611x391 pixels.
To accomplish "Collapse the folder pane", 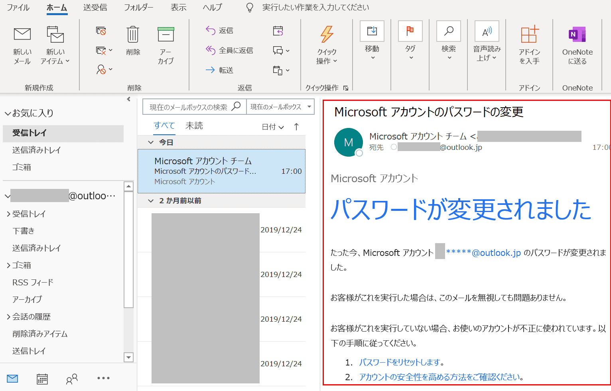I will (x=128, y=99).
